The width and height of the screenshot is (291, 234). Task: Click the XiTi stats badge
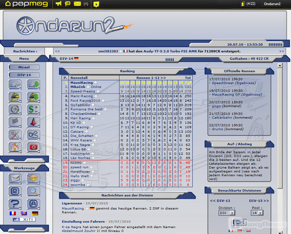24,219
